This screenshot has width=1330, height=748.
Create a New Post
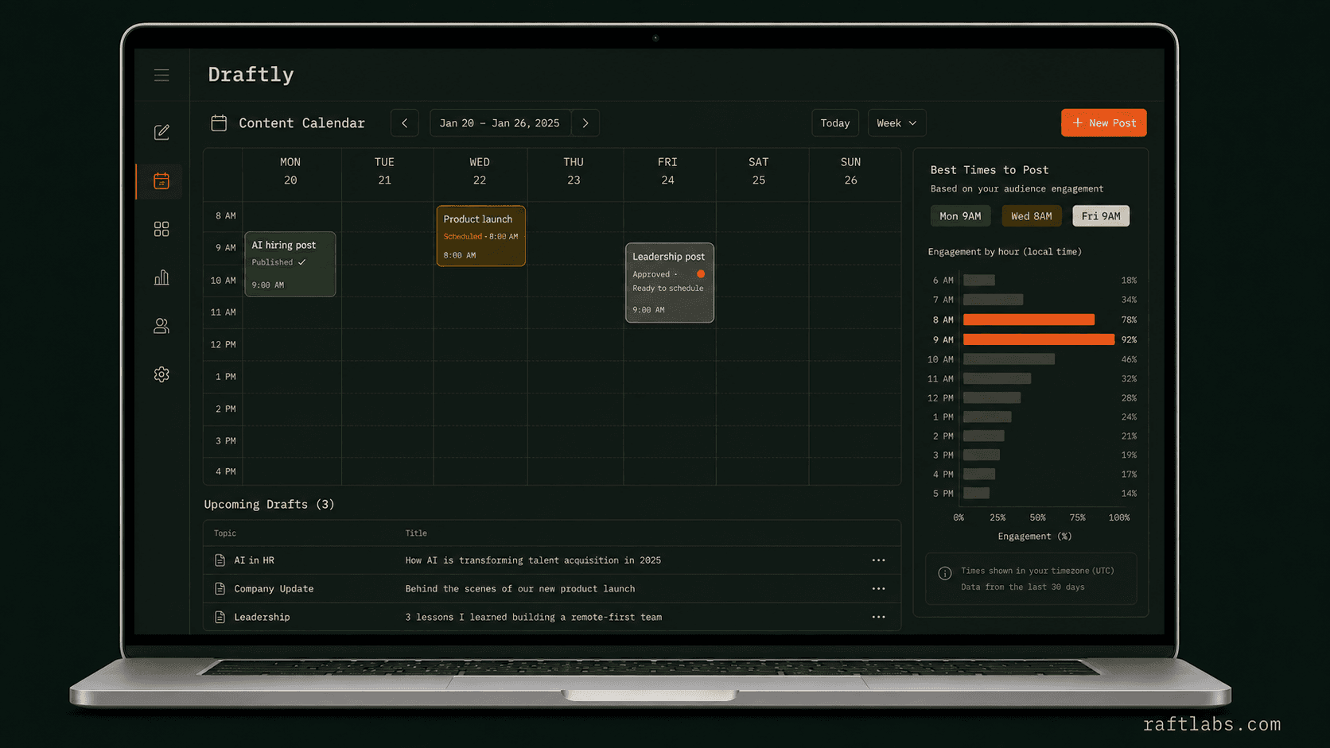click(1104, 123)
